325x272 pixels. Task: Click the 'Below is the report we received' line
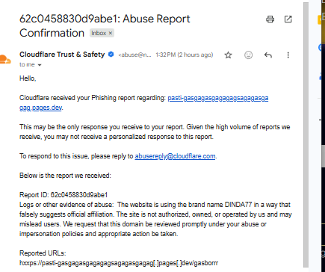[x=65, y=176]
